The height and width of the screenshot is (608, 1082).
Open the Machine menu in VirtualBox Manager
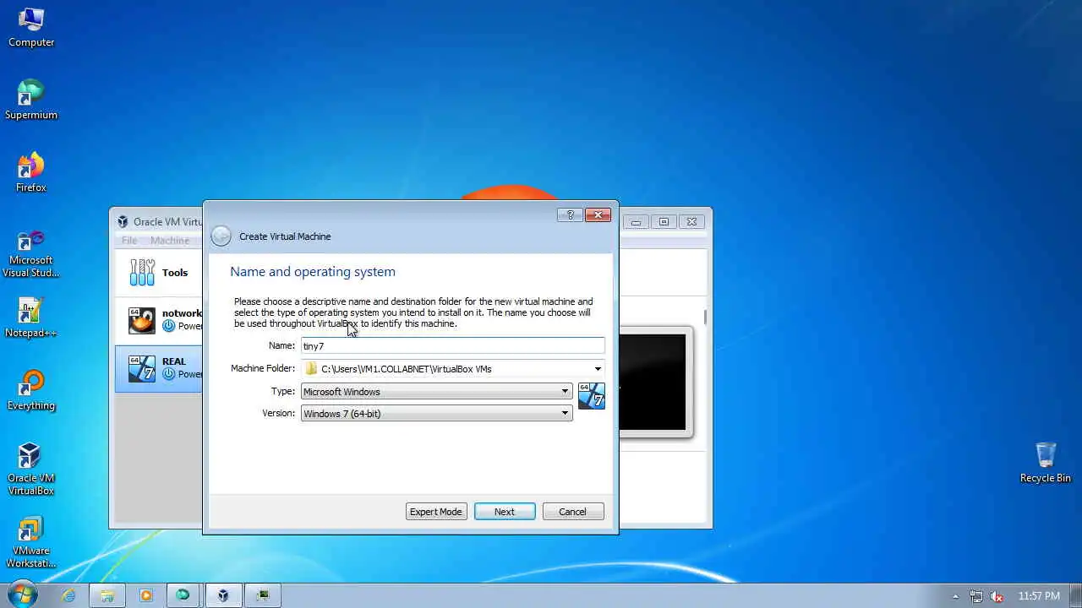(x=170, y=241)
